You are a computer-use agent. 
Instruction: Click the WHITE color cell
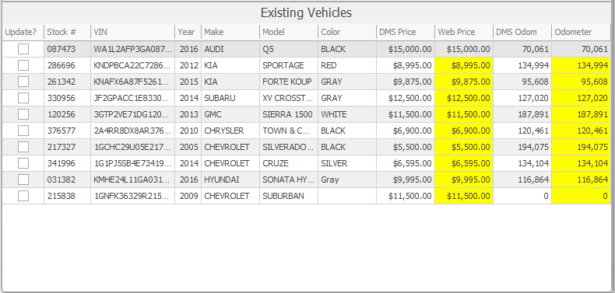coord(347,114)
